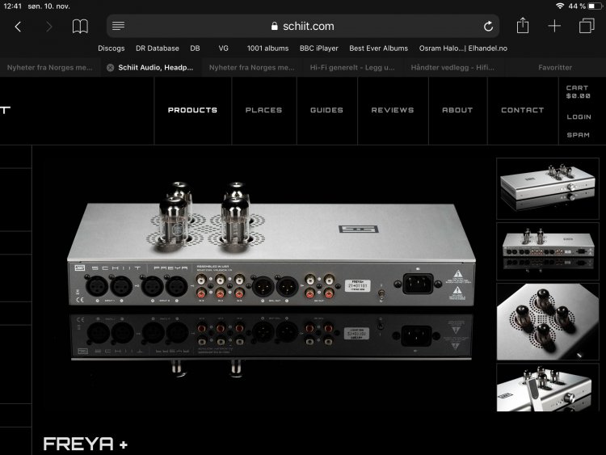Image resolution: width=606 pixels, height=455 pixels.
Task: Focus the schiit.com address field
Action: pyautogui.click(x=303, y=27)
